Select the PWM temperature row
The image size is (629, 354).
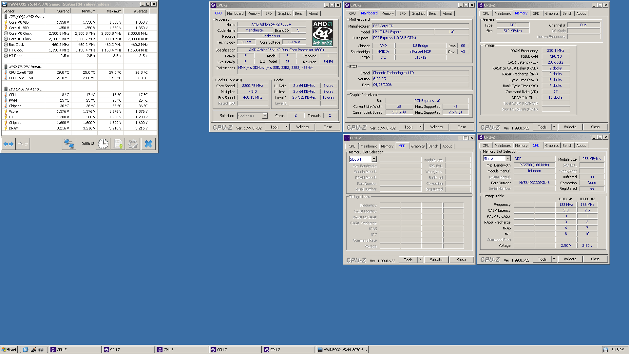coord(80,100)
